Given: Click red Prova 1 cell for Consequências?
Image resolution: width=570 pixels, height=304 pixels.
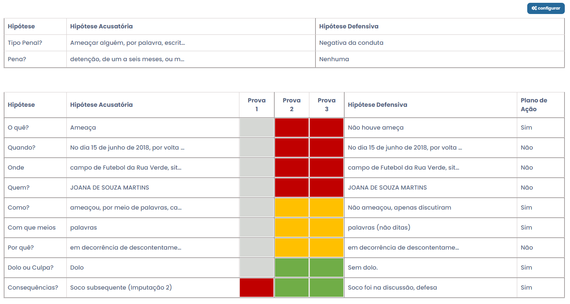Looking at the screenshot, I should (x=257, y=288).
